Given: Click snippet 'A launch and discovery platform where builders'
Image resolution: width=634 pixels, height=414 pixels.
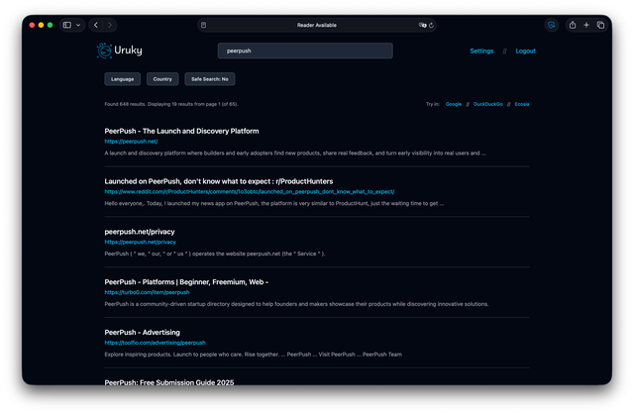Looking at the screenshot, I should click(295, 154).
